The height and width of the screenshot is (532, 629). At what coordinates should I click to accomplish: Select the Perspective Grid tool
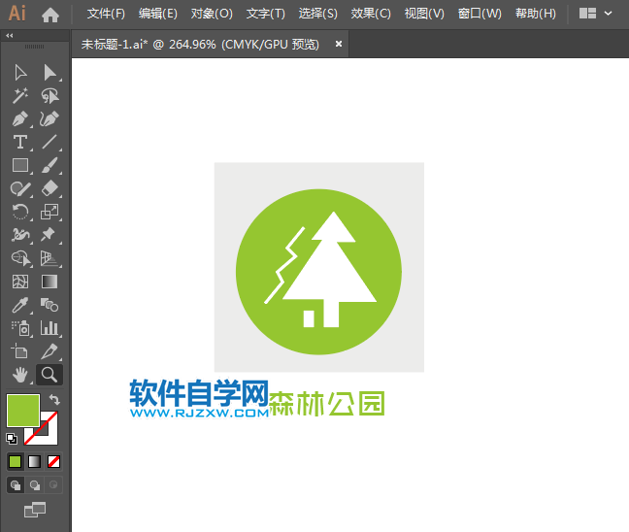coord(50,258)
